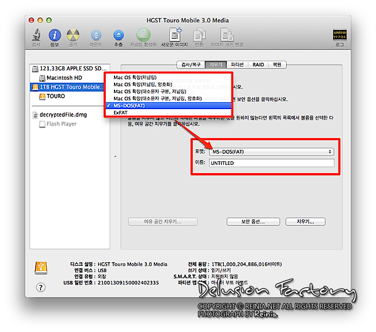Open the format (포맷) dropdown
Viewport: 376px width, 332px height.
271,152
